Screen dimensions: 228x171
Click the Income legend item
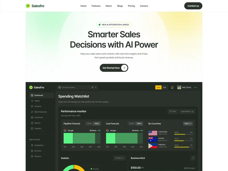95,169
